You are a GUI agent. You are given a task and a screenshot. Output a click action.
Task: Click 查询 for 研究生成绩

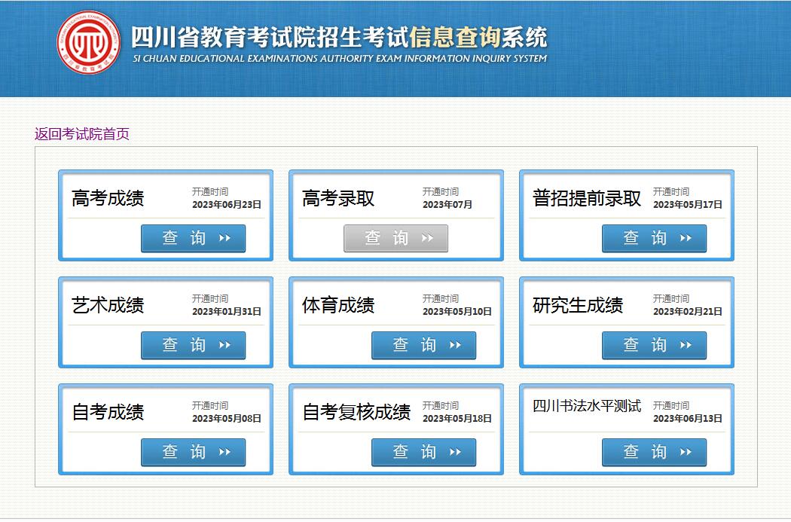pos(654,345)
